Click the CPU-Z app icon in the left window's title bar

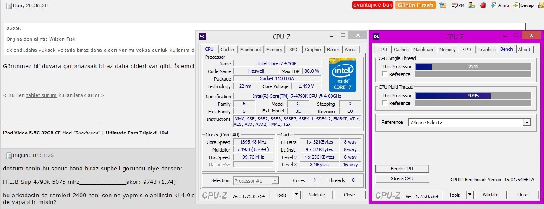tap(203, 37)
